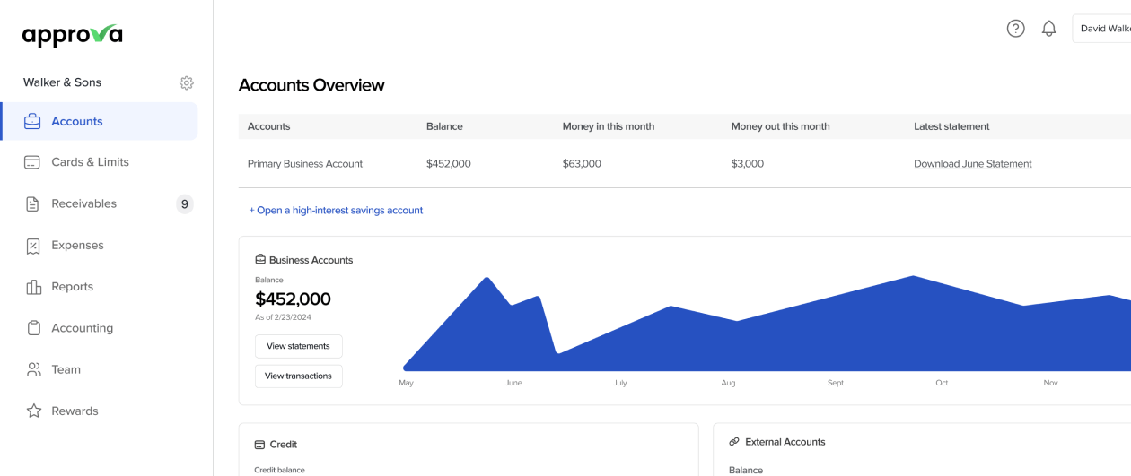Click the approva logo
This screenshot has width=1131, height=476.
point(72,35)
